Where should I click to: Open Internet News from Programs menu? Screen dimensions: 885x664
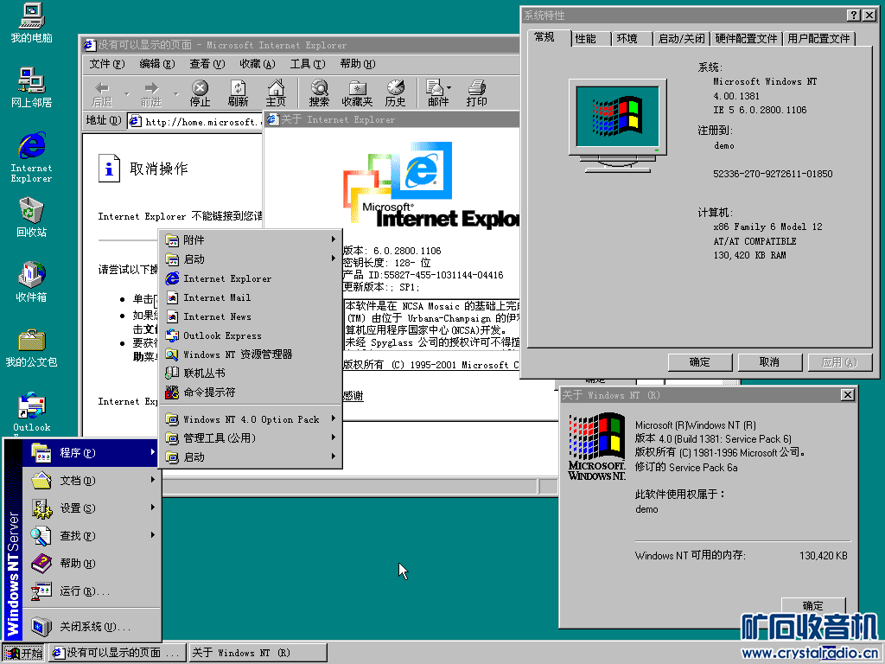point(251,316)
